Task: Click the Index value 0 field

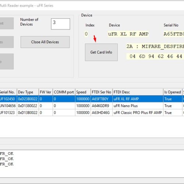Action: pos(86,34)
